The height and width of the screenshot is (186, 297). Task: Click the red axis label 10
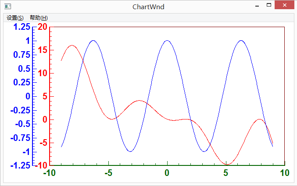point(43,74)
